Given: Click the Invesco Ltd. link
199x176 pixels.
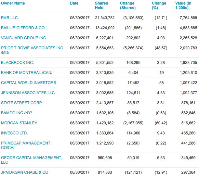Looking at the screenshot, I should 14,133.
